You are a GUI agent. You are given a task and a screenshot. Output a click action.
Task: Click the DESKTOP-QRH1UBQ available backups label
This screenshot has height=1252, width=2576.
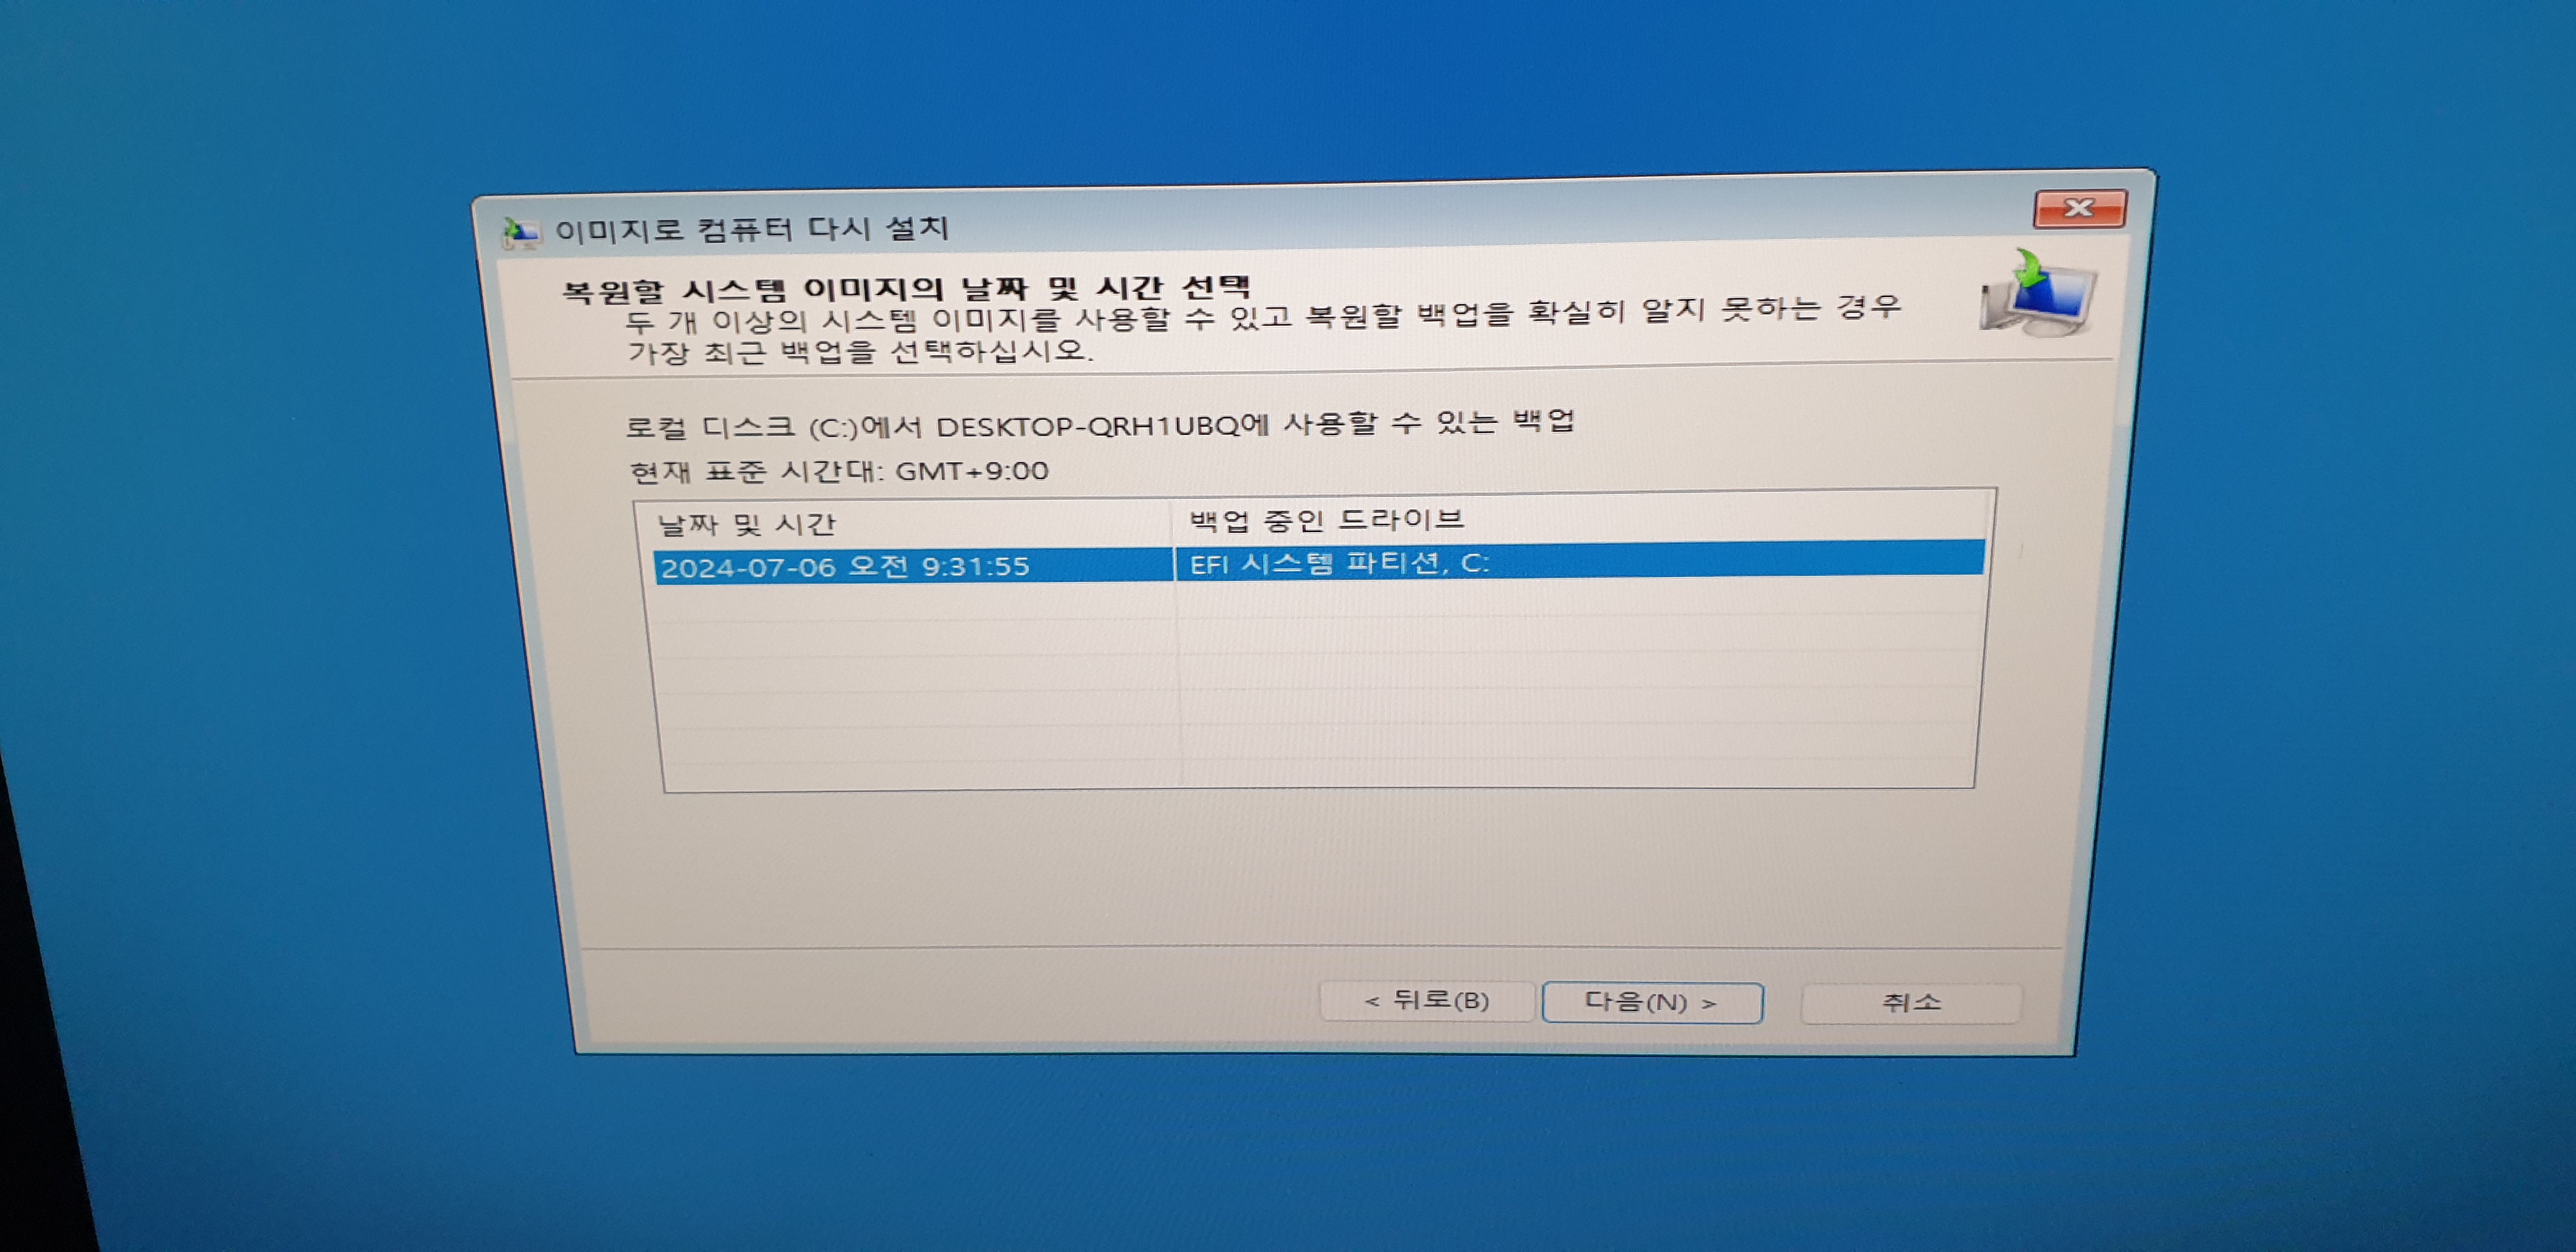tap(1100, 425)
